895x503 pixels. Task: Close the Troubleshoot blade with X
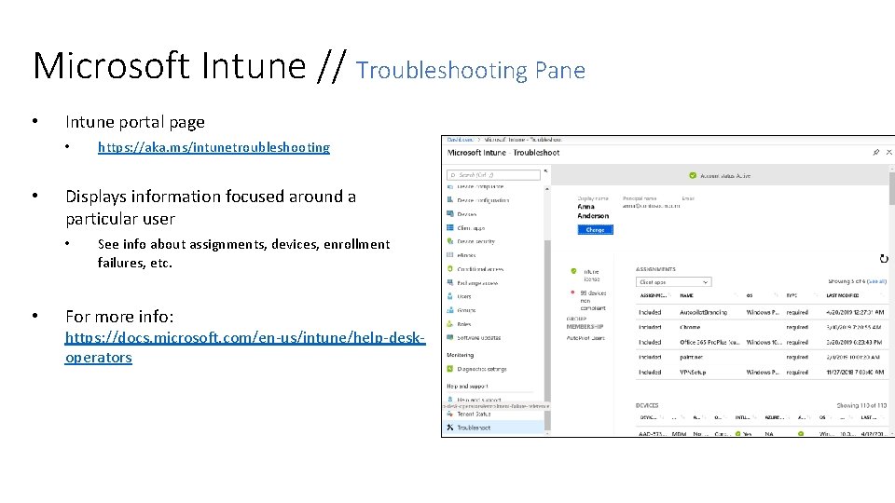pyautogui.click(x=888, y=152)
